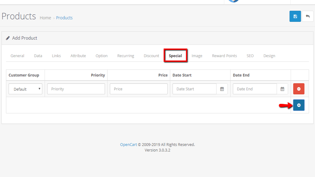The width and height of the screenshot is (315, 177).
Task: Select the SEO tab
Action: click(250, 56)
